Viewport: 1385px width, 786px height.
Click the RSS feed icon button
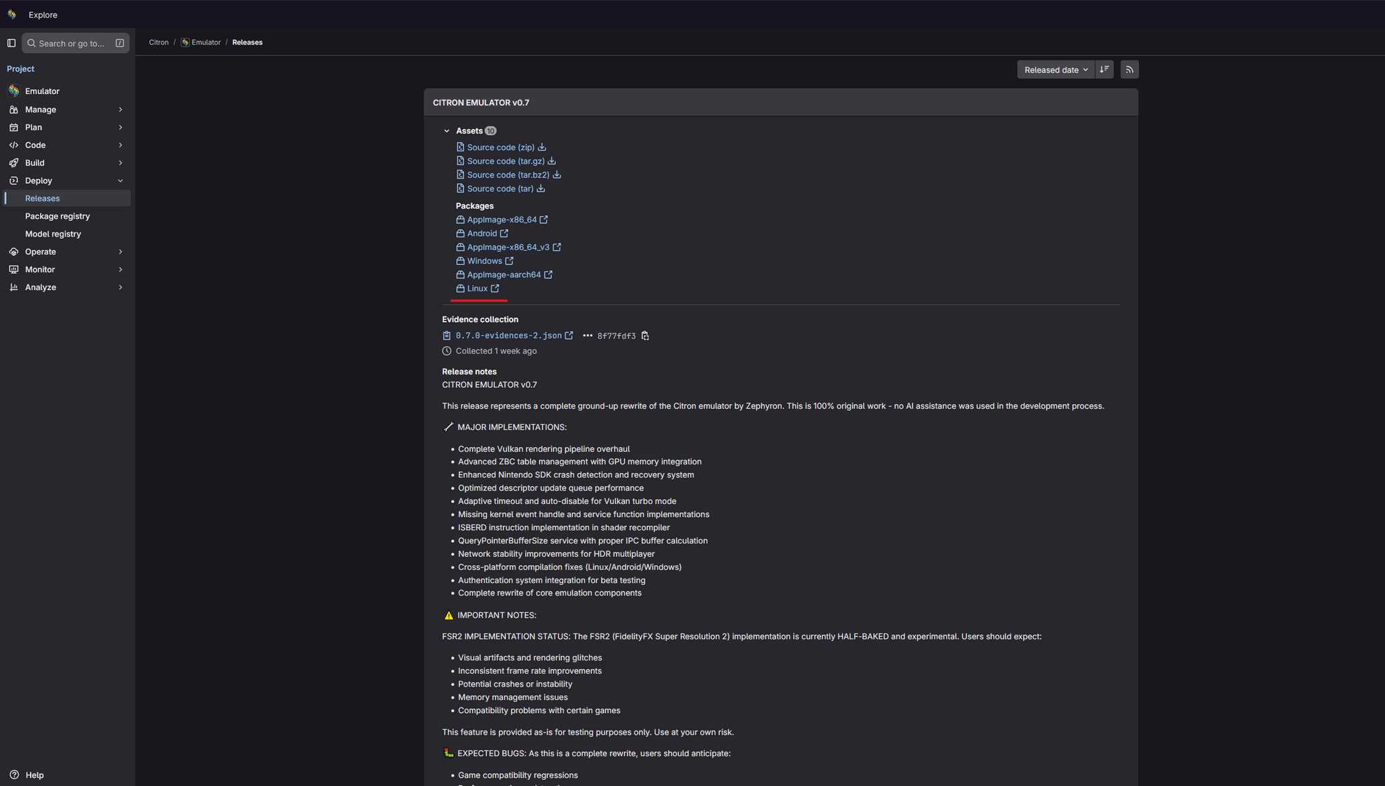(1129, 70)
